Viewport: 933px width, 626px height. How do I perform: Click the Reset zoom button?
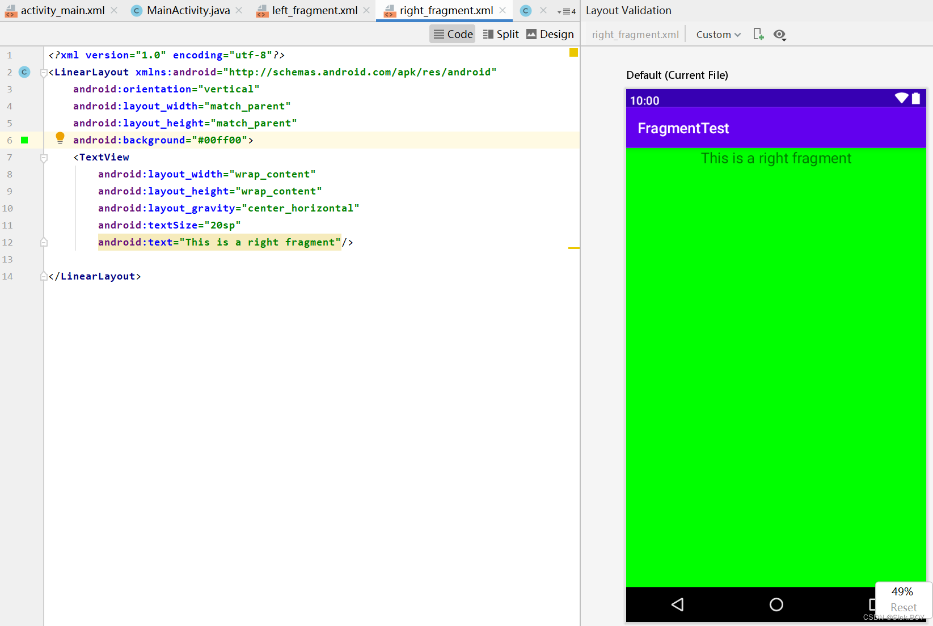[903, 607]
